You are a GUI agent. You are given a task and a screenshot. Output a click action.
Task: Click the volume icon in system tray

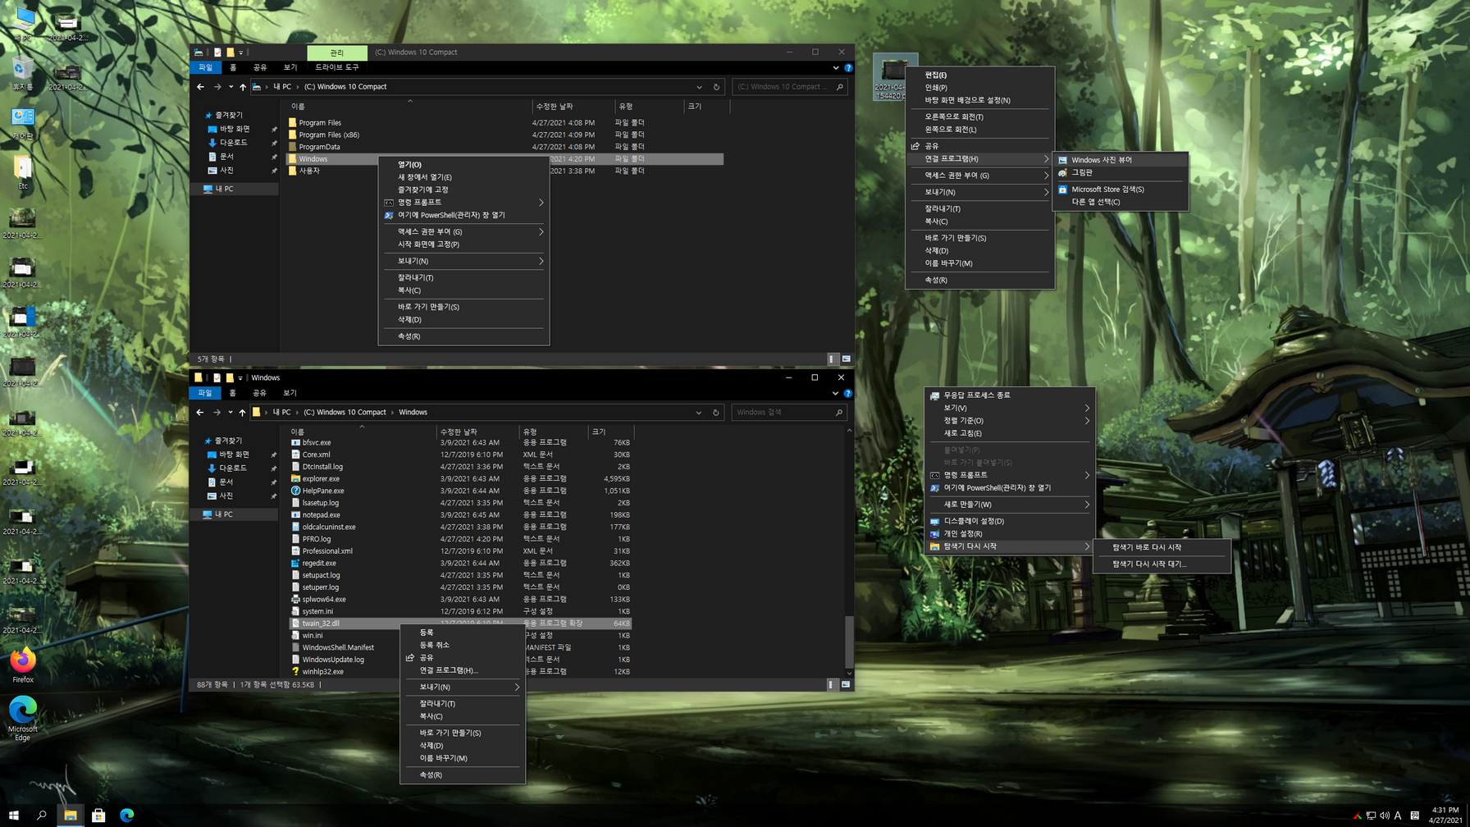(1385, 816)
